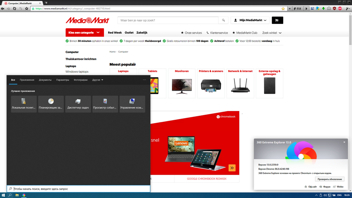
Task: Click the Windows search query input field
Action: pyautogui.click(x=79, y=189)
